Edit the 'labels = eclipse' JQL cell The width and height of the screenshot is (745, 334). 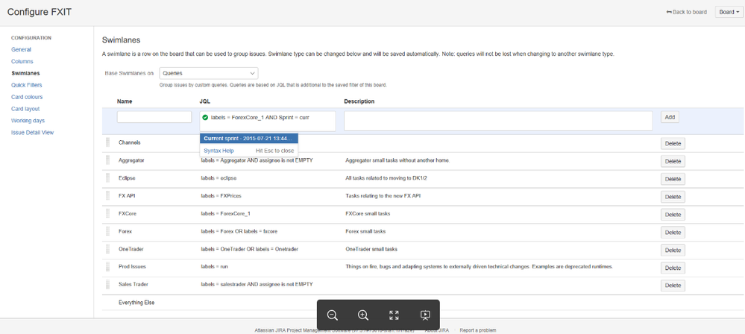219,178
